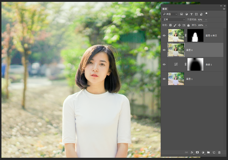Create new fill or adjustment layer

tap(203, 152)
